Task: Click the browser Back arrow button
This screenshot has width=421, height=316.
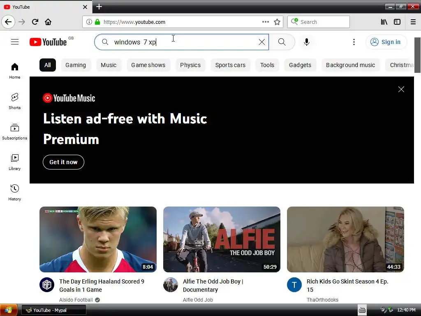Action: pos(8,22)
